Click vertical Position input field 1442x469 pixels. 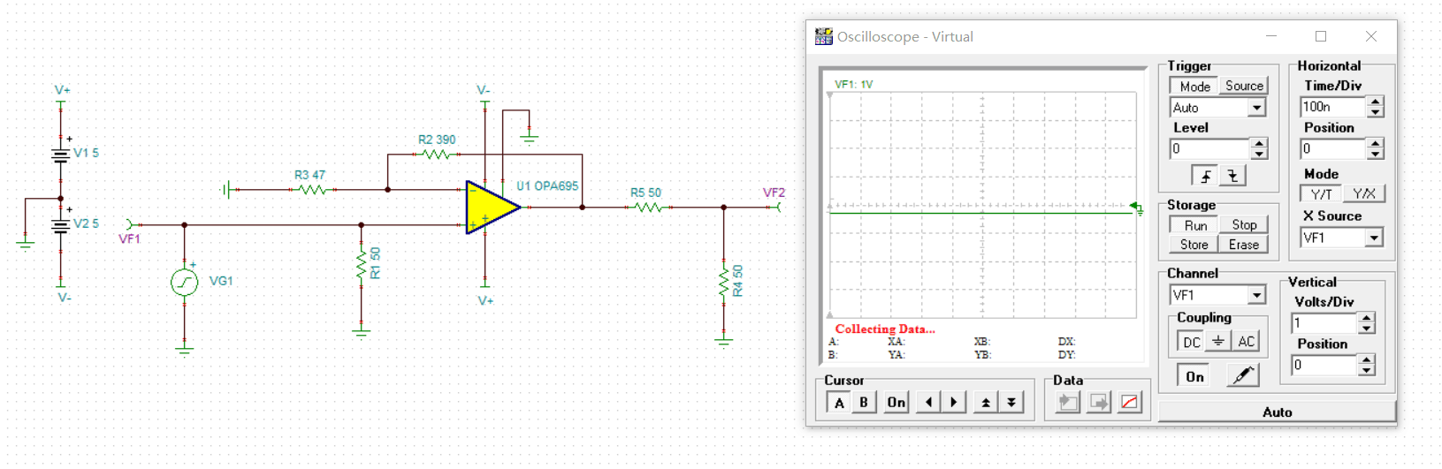pyautogui.click(x=1324, y=365)
